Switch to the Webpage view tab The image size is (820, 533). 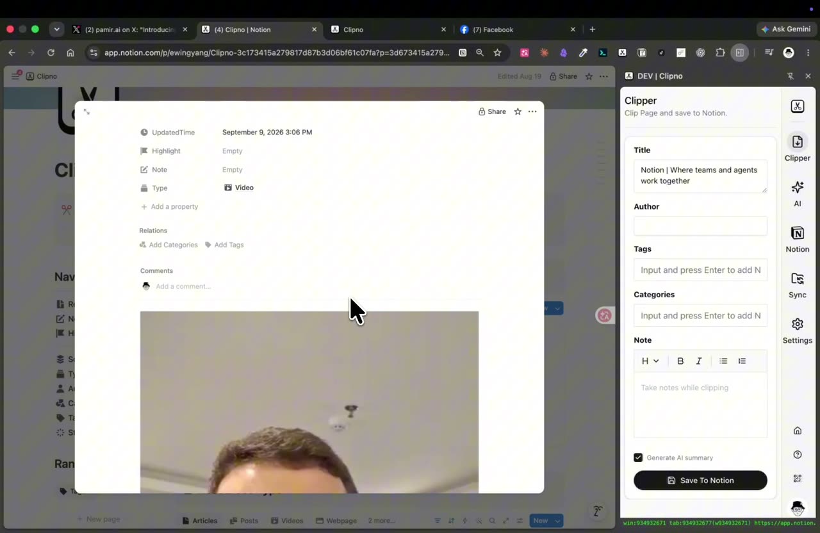pyautogui.click(x=335, y=520)
